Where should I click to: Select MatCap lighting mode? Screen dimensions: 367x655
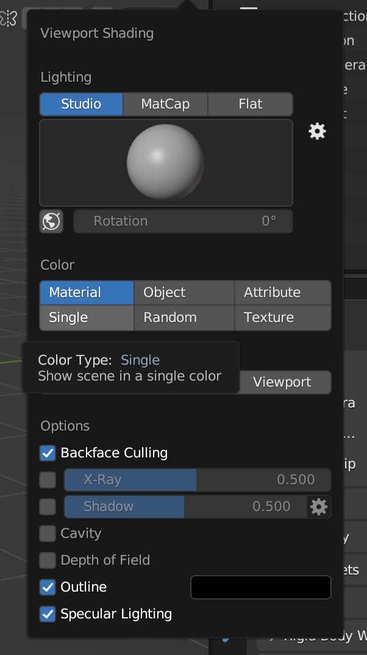(x=165, y=104)
